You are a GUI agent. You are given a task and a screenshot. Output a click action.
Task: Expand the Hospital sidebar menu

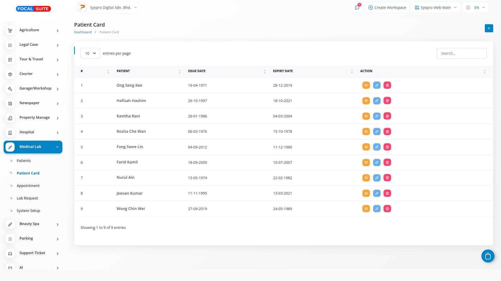coord(33,132)
